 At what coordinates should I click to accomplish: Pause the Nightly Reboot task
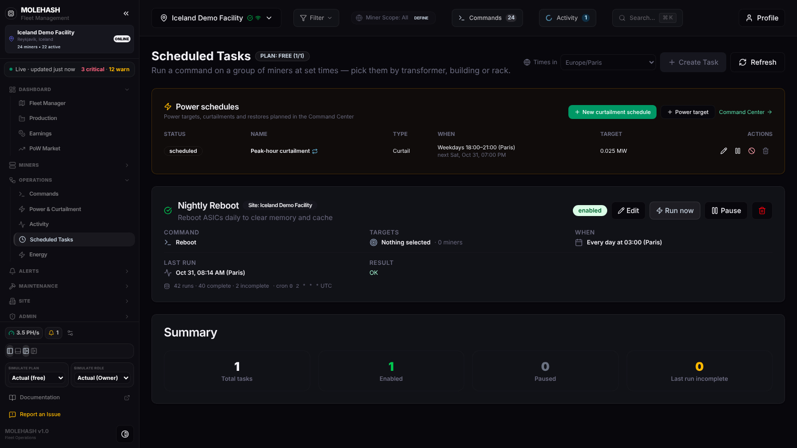click(726, 211)
